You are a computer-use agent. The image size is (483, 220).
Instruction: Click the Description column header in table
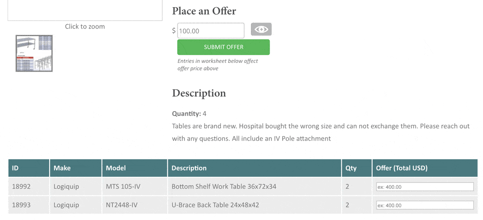pos(189,168)
